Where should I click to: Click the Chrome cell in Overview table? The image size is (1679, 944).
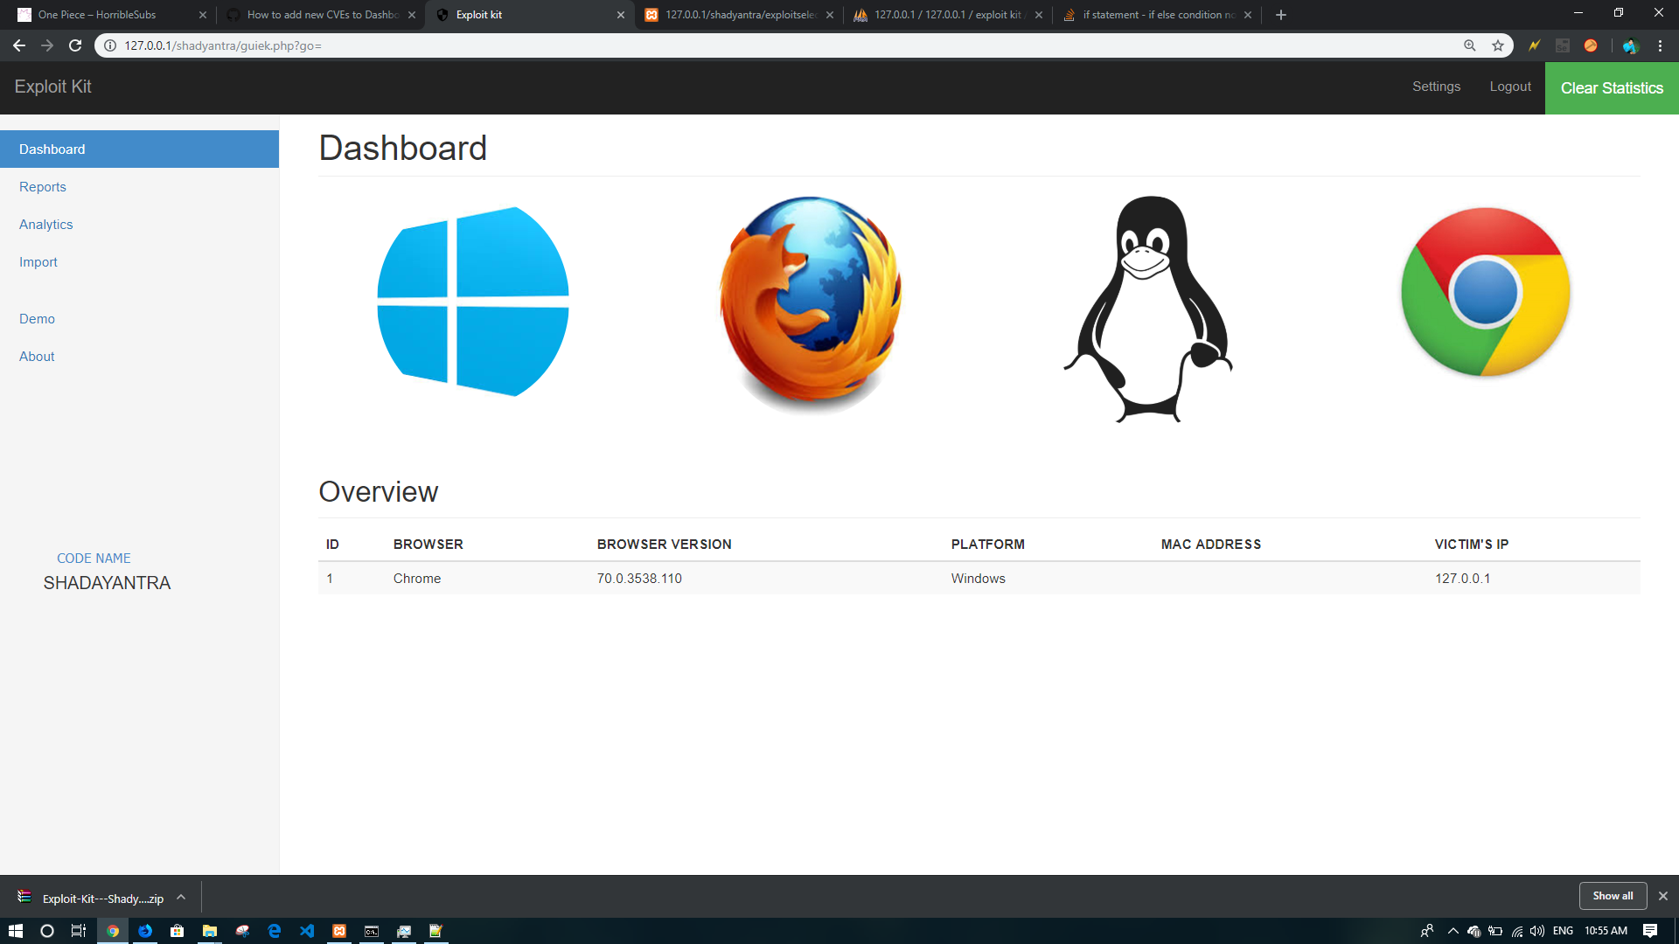coord(417,579)
